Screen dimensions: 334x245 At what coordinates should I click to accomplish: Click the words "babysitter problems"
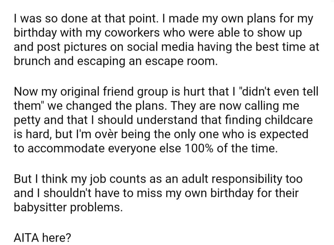[68, 207]
